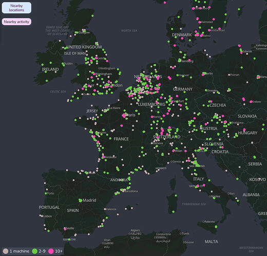Open the green marker left of Hanover
This screenshot has width=267, height=256.
[x=178, y=75]
